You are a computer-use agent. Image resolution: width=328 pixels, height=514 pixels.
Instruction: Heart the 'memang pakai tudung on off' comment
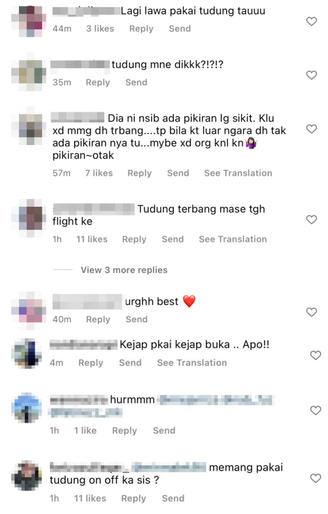[316, 479]
